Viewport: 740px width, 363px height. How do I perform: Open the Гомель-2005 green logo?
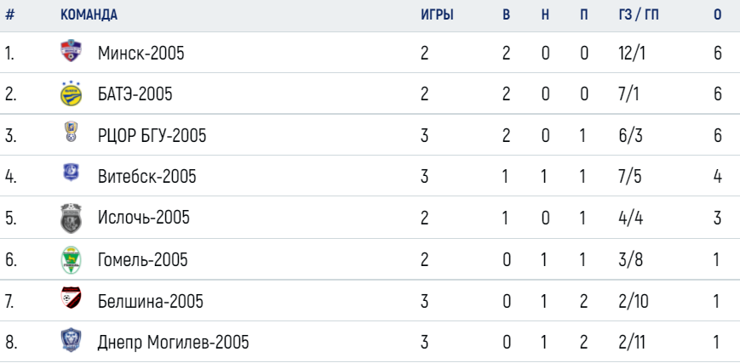pos(71,260)
